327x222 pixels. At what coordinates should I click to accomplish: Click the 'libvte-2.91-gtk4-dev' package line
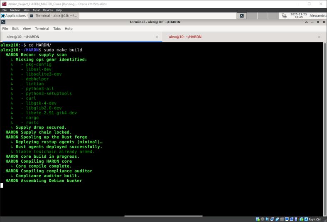pyautogui.click(x=51, y=113)
